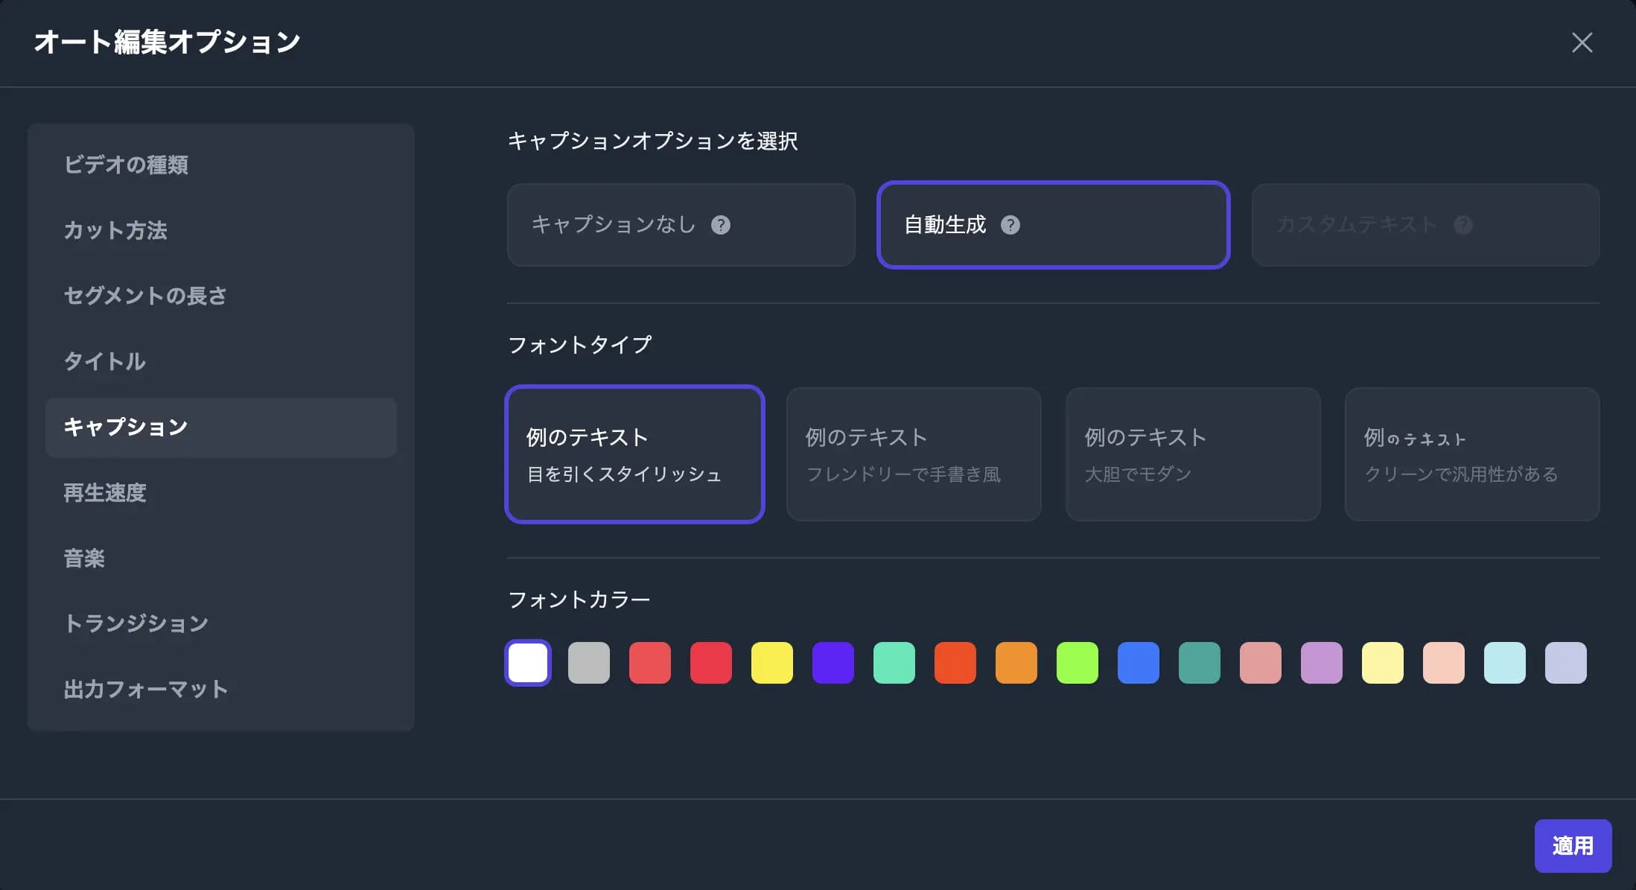The width and height of the screenshot is (1636, 890).
Task: Choose the カスタムテキスト caption option
Action: (x=1425, y=224)
